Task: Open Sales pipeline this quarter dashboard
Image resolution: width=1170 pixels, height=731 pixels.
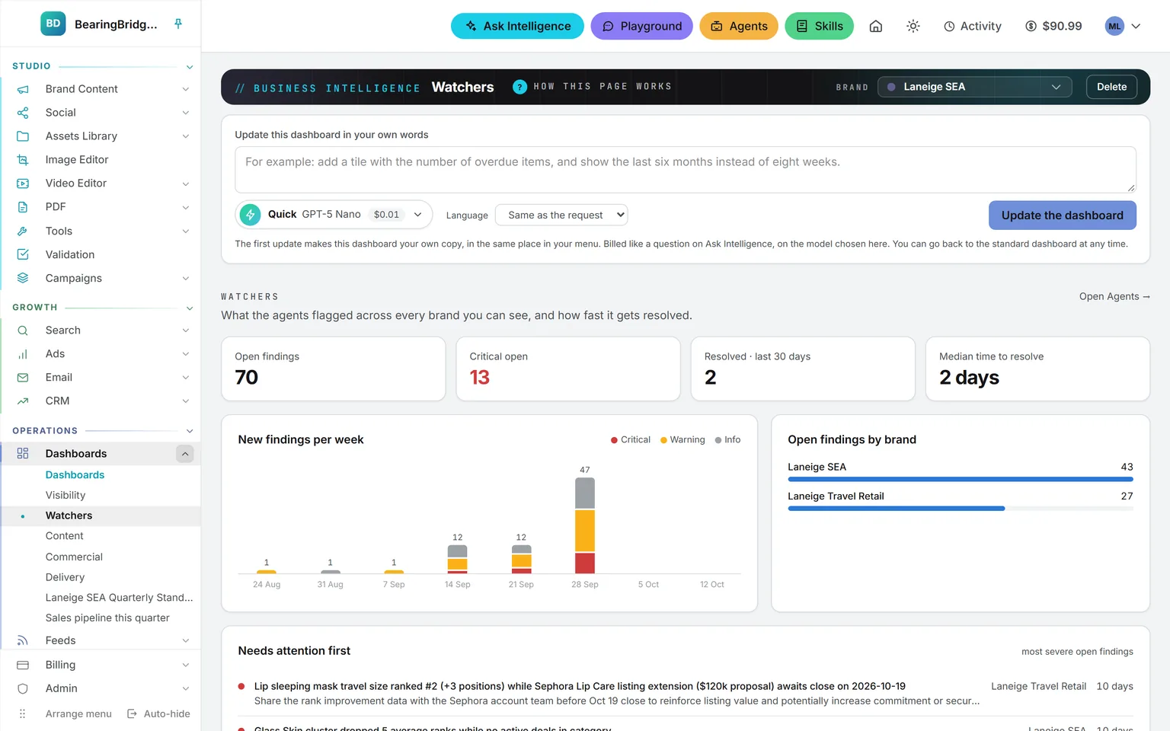Action: (107, 618)
